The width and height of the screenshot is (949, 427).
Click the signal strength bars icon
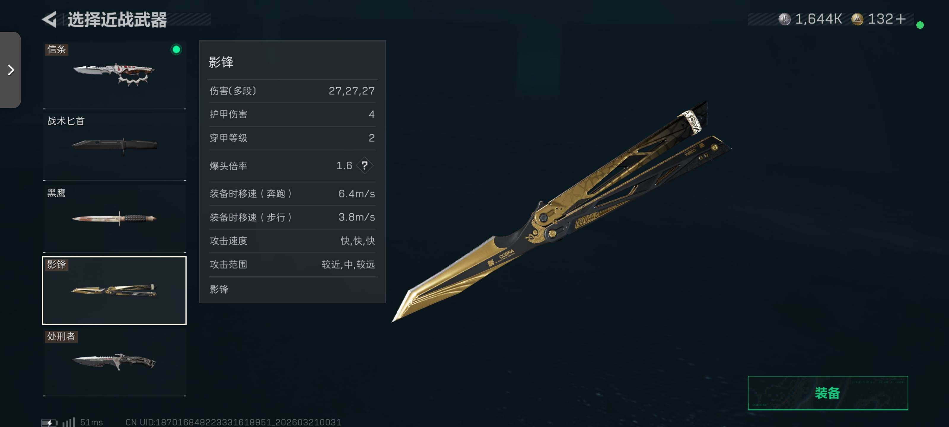click(69, 422)
